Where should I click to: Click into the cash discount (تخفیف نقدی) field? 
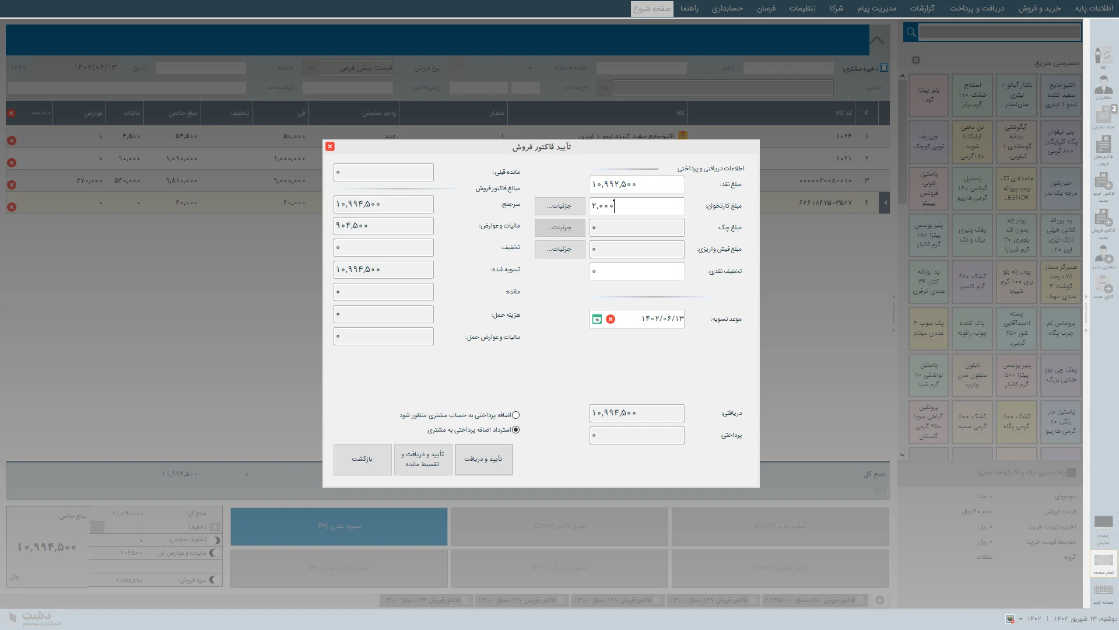tap(636, 271)
